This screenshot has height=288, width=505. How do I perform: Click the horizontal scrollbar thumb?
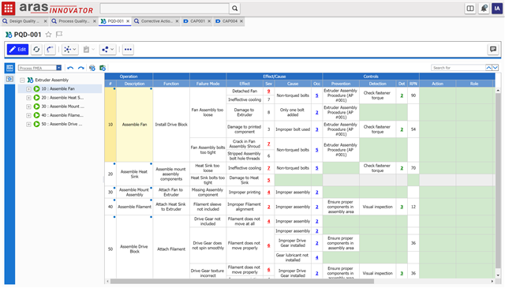click(242, 282)
